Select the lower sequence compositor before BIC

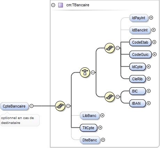click(x=109, y=97)
